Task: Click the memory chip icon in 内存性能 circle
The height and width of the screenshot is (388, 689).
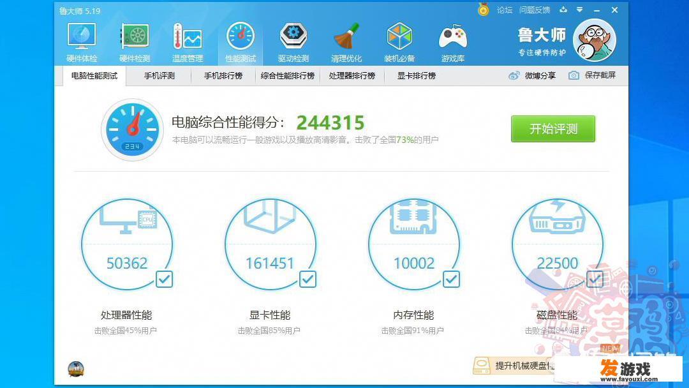Action: (x=413, y=216)
